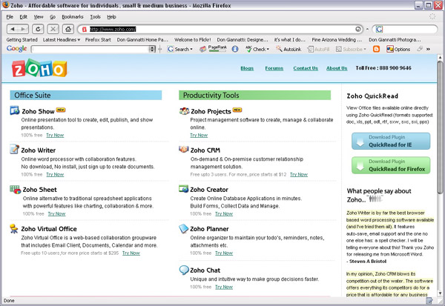445x306 pixels.
Task: Open the Contact Us link
Action: coord(306,68)
